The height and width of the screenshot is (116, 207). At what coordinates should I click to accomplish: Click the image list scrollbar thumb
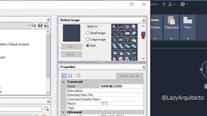(x=143, y=34)
